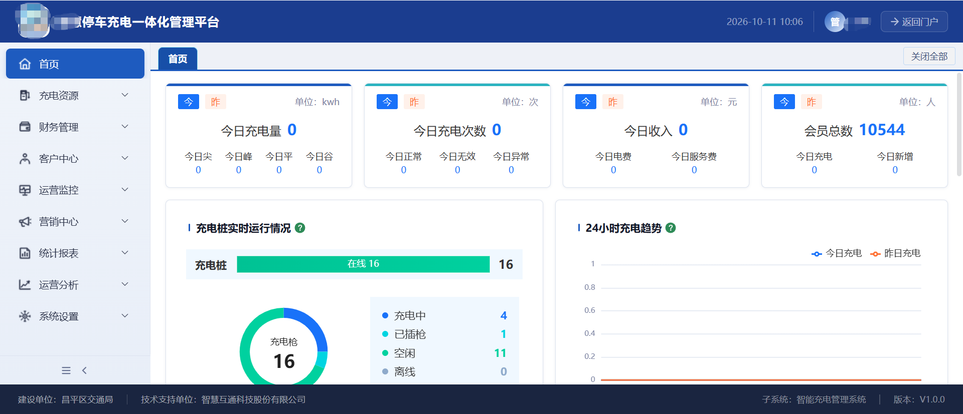Image resolution: width=963 pixels, height=414 pixels.
Task: Click the 空闲 legend row
Action: click(x=444, y=353)
